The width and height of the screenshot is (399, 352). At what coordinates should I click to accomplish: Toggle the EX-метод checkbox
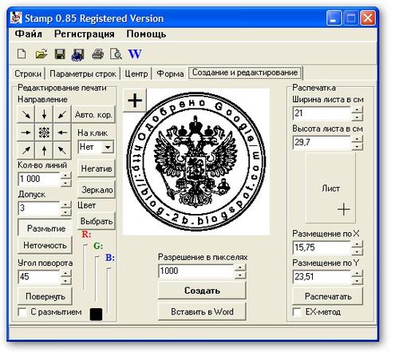coord(297,312)
